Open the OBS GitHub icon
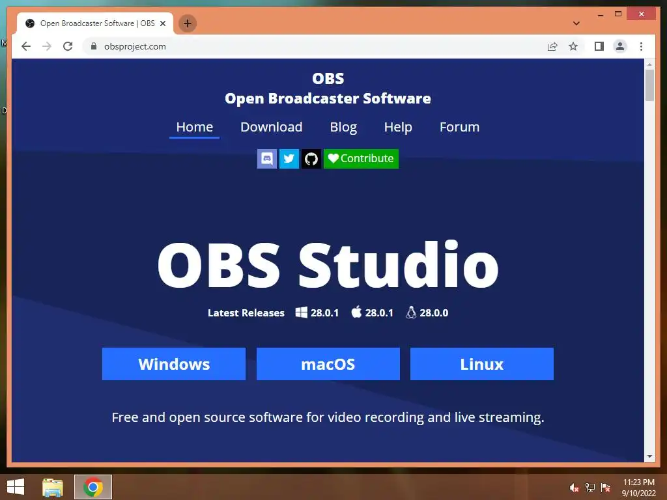 311,159
